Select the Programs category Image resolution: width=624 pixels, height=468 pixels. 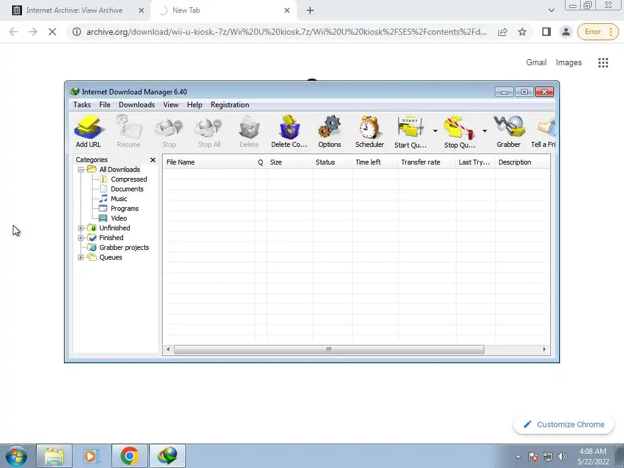[124, 208]
